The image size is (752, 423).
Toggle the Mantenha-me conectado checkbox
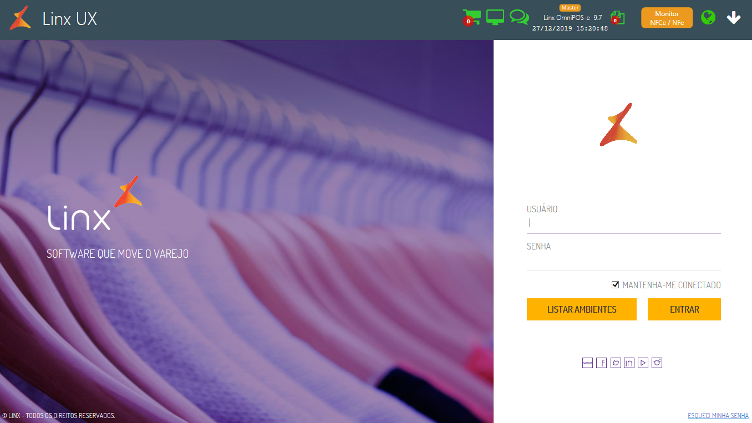[x=615, y=285]
